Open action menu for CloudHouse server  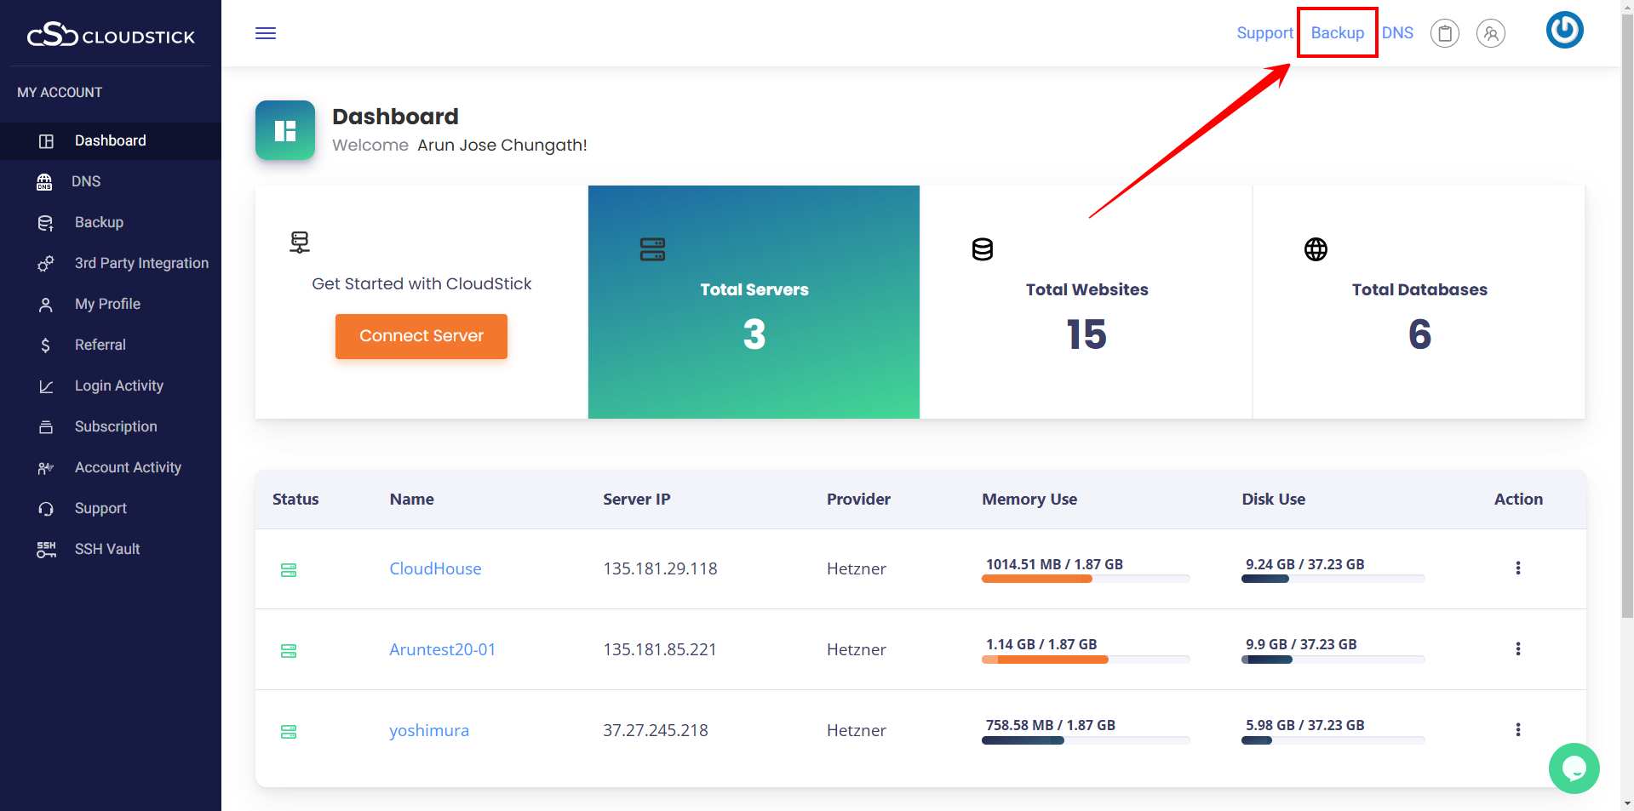pos(1517,568)
